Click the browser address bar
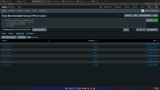This screenshot has height=90, width=160. click(x=77, y=4)
